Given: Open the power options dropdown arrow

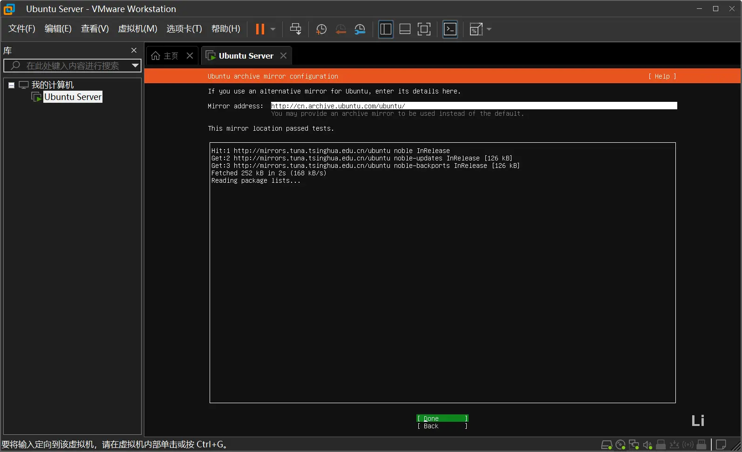Looking at the screenshot, I should [x=273, y=29].
